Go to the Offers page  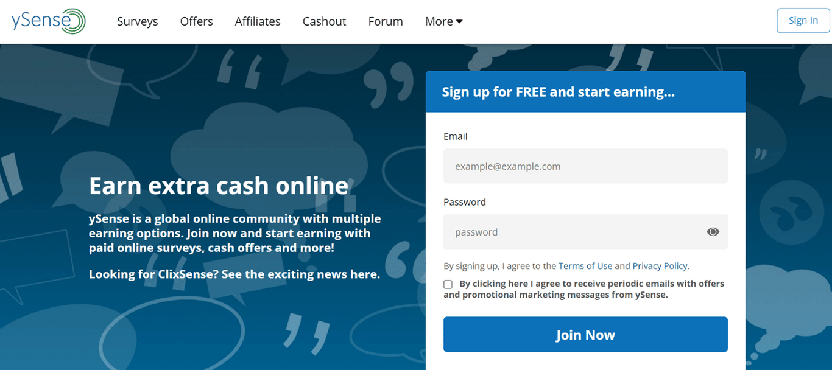click(x=197, y=21)
